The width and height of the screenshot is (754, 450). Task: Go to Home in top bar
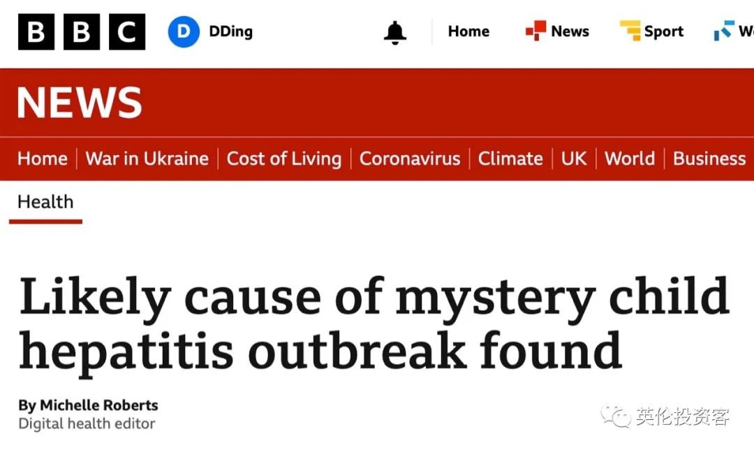click(x=468, y=31)
